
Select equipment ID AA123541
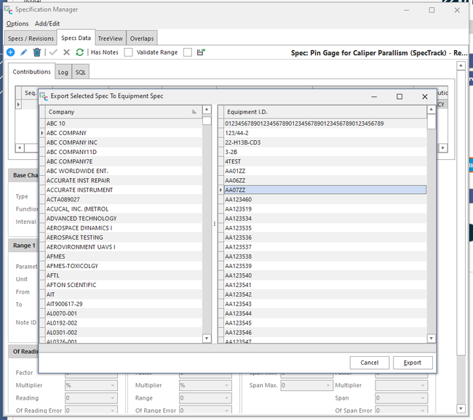pos(325,285)
